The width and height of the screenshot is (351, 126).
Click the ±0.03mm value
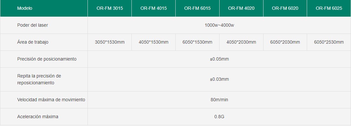[219, 79]
